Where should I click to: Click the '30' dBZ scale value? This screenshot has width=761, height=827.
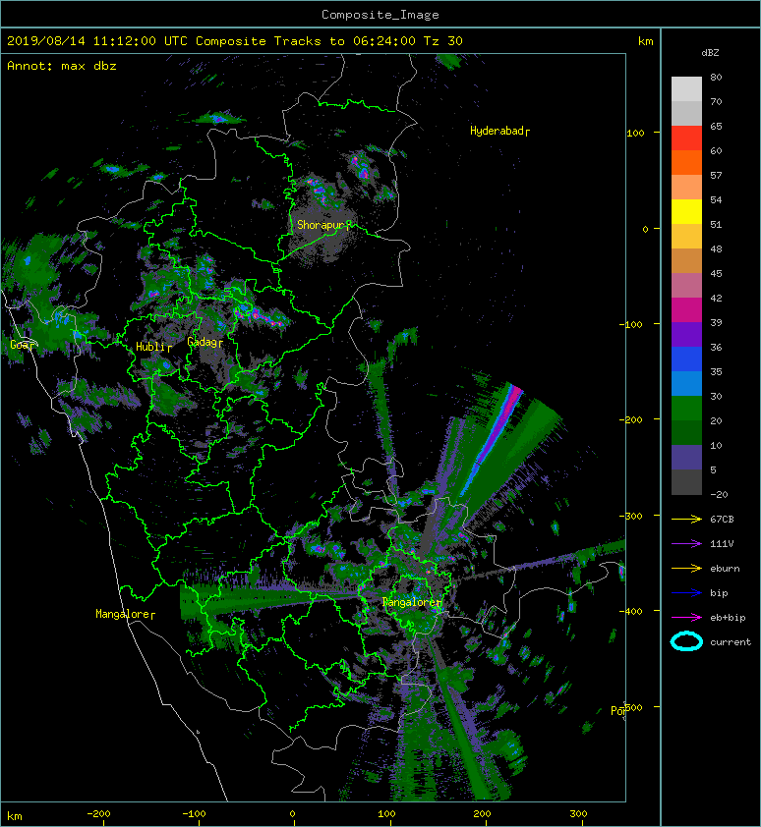pyautogui.click(x=716, y=396)
